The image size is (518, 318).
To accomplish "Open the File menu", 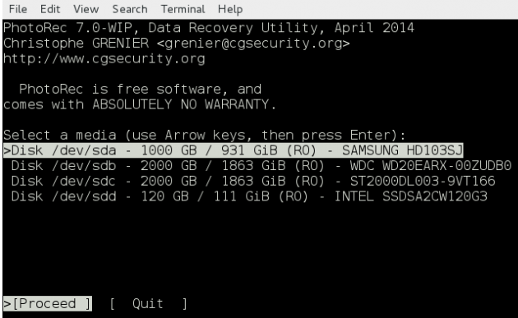I will [x=18, y=9].
